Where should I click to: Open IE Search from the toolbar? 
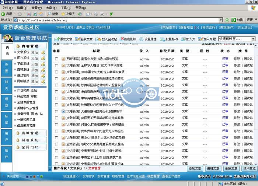[x=52, y=14]
